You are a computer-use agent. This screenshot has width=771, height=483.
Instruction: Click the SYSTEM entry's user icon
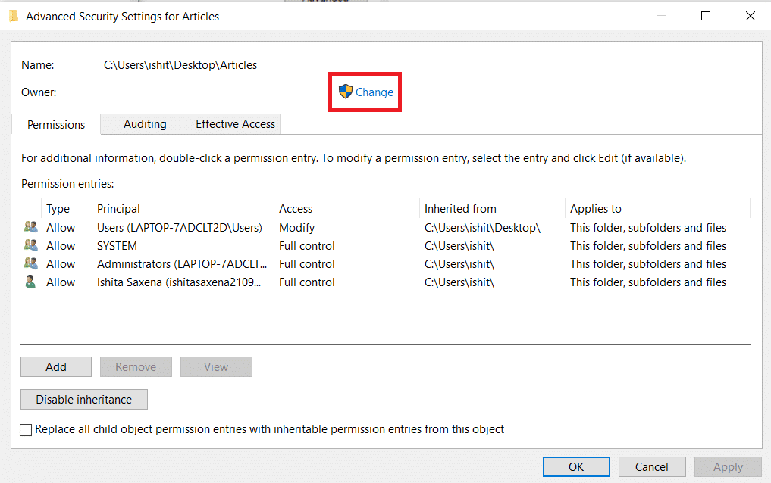[x=32, y=245]
